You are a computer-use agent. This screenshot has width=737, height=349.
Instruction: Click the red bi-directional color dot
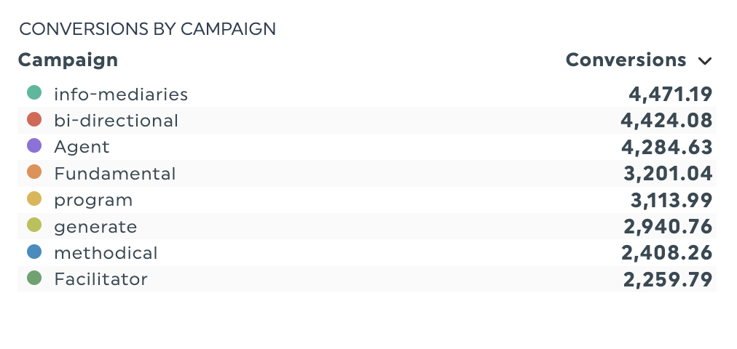coord(34,120)
